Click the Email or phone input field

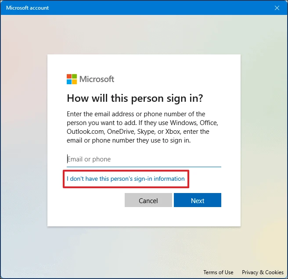click(144, 159)
